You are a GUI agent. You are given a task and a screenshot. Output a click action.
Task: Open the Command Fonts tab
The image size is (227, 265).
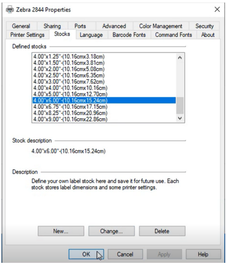[174, 35]
